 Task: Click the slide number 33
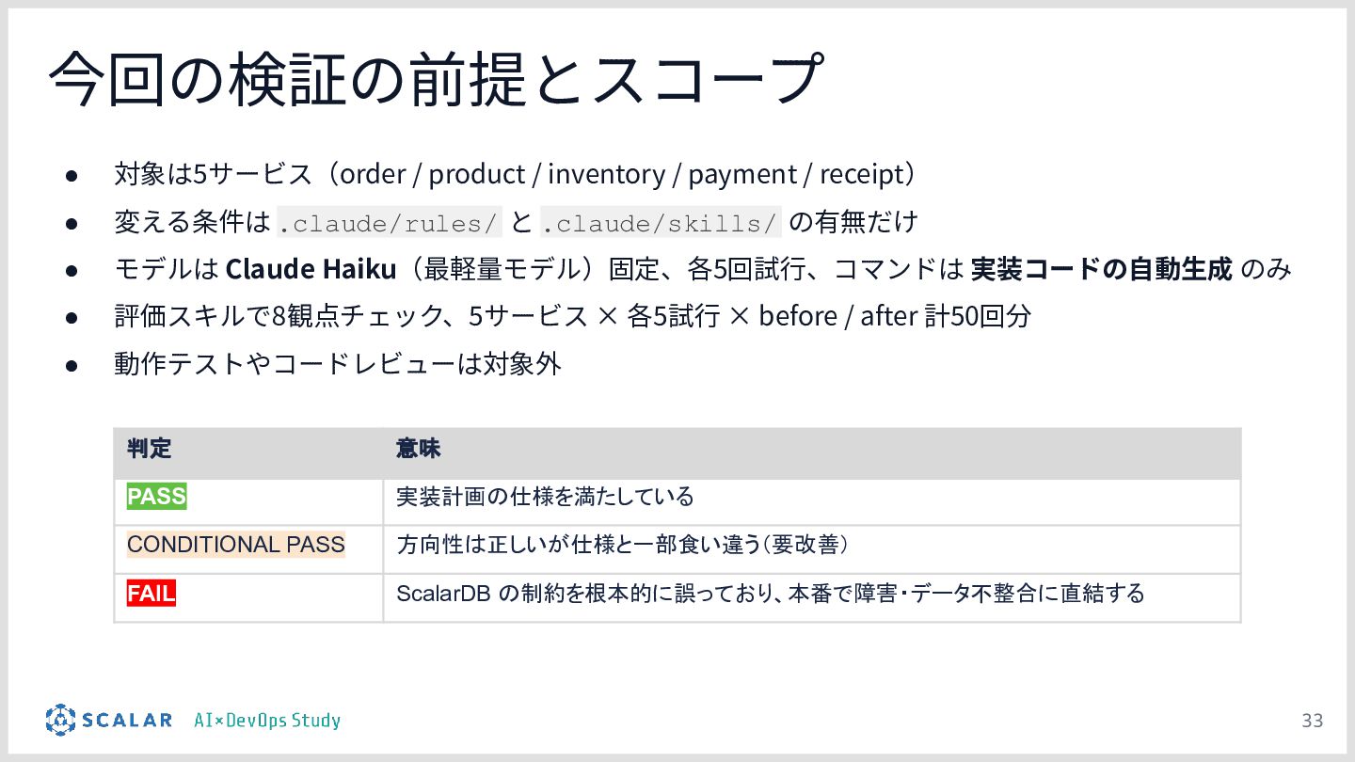click(1312, 721)
